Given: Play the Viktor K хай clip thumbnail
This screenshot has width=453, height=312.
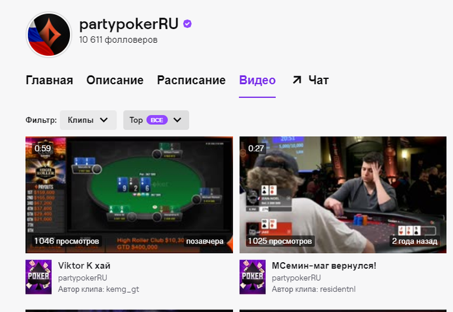Looking at the screenshot, I should coord(129,195).
